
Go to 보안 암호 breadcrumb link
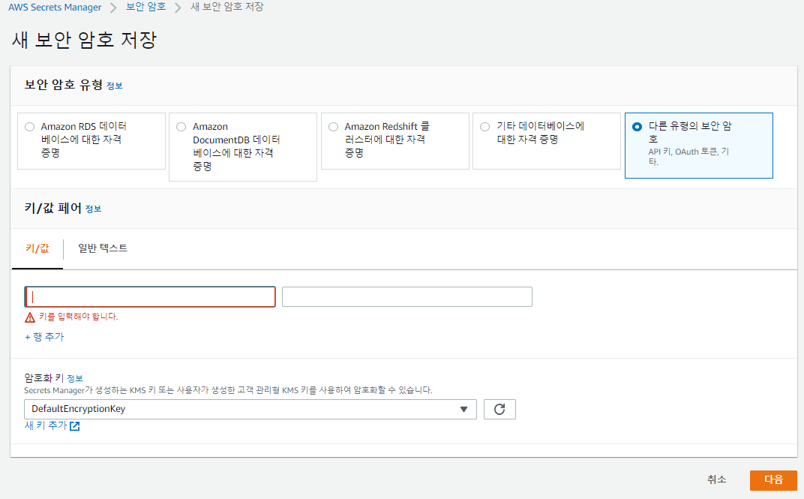click(x=146, y=8)
